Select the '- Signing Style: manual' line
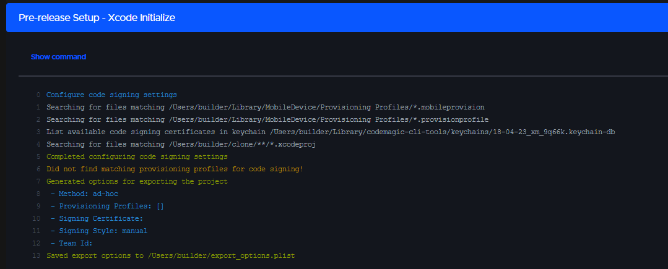668x269 pixels. [x=99, y=231]
